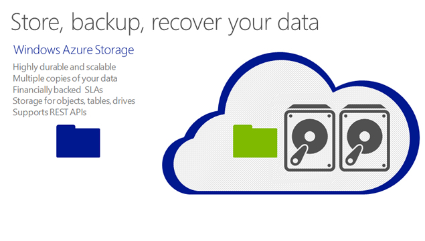Select the Multiple copies of your data line
Viewport: 425px width, 241px height.
pos(65,78)
